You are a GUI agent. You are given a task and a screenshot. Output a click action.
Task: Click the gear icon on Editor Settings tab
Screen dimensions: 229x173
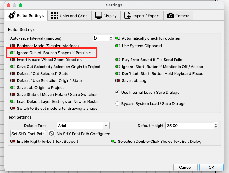point(12,15)
